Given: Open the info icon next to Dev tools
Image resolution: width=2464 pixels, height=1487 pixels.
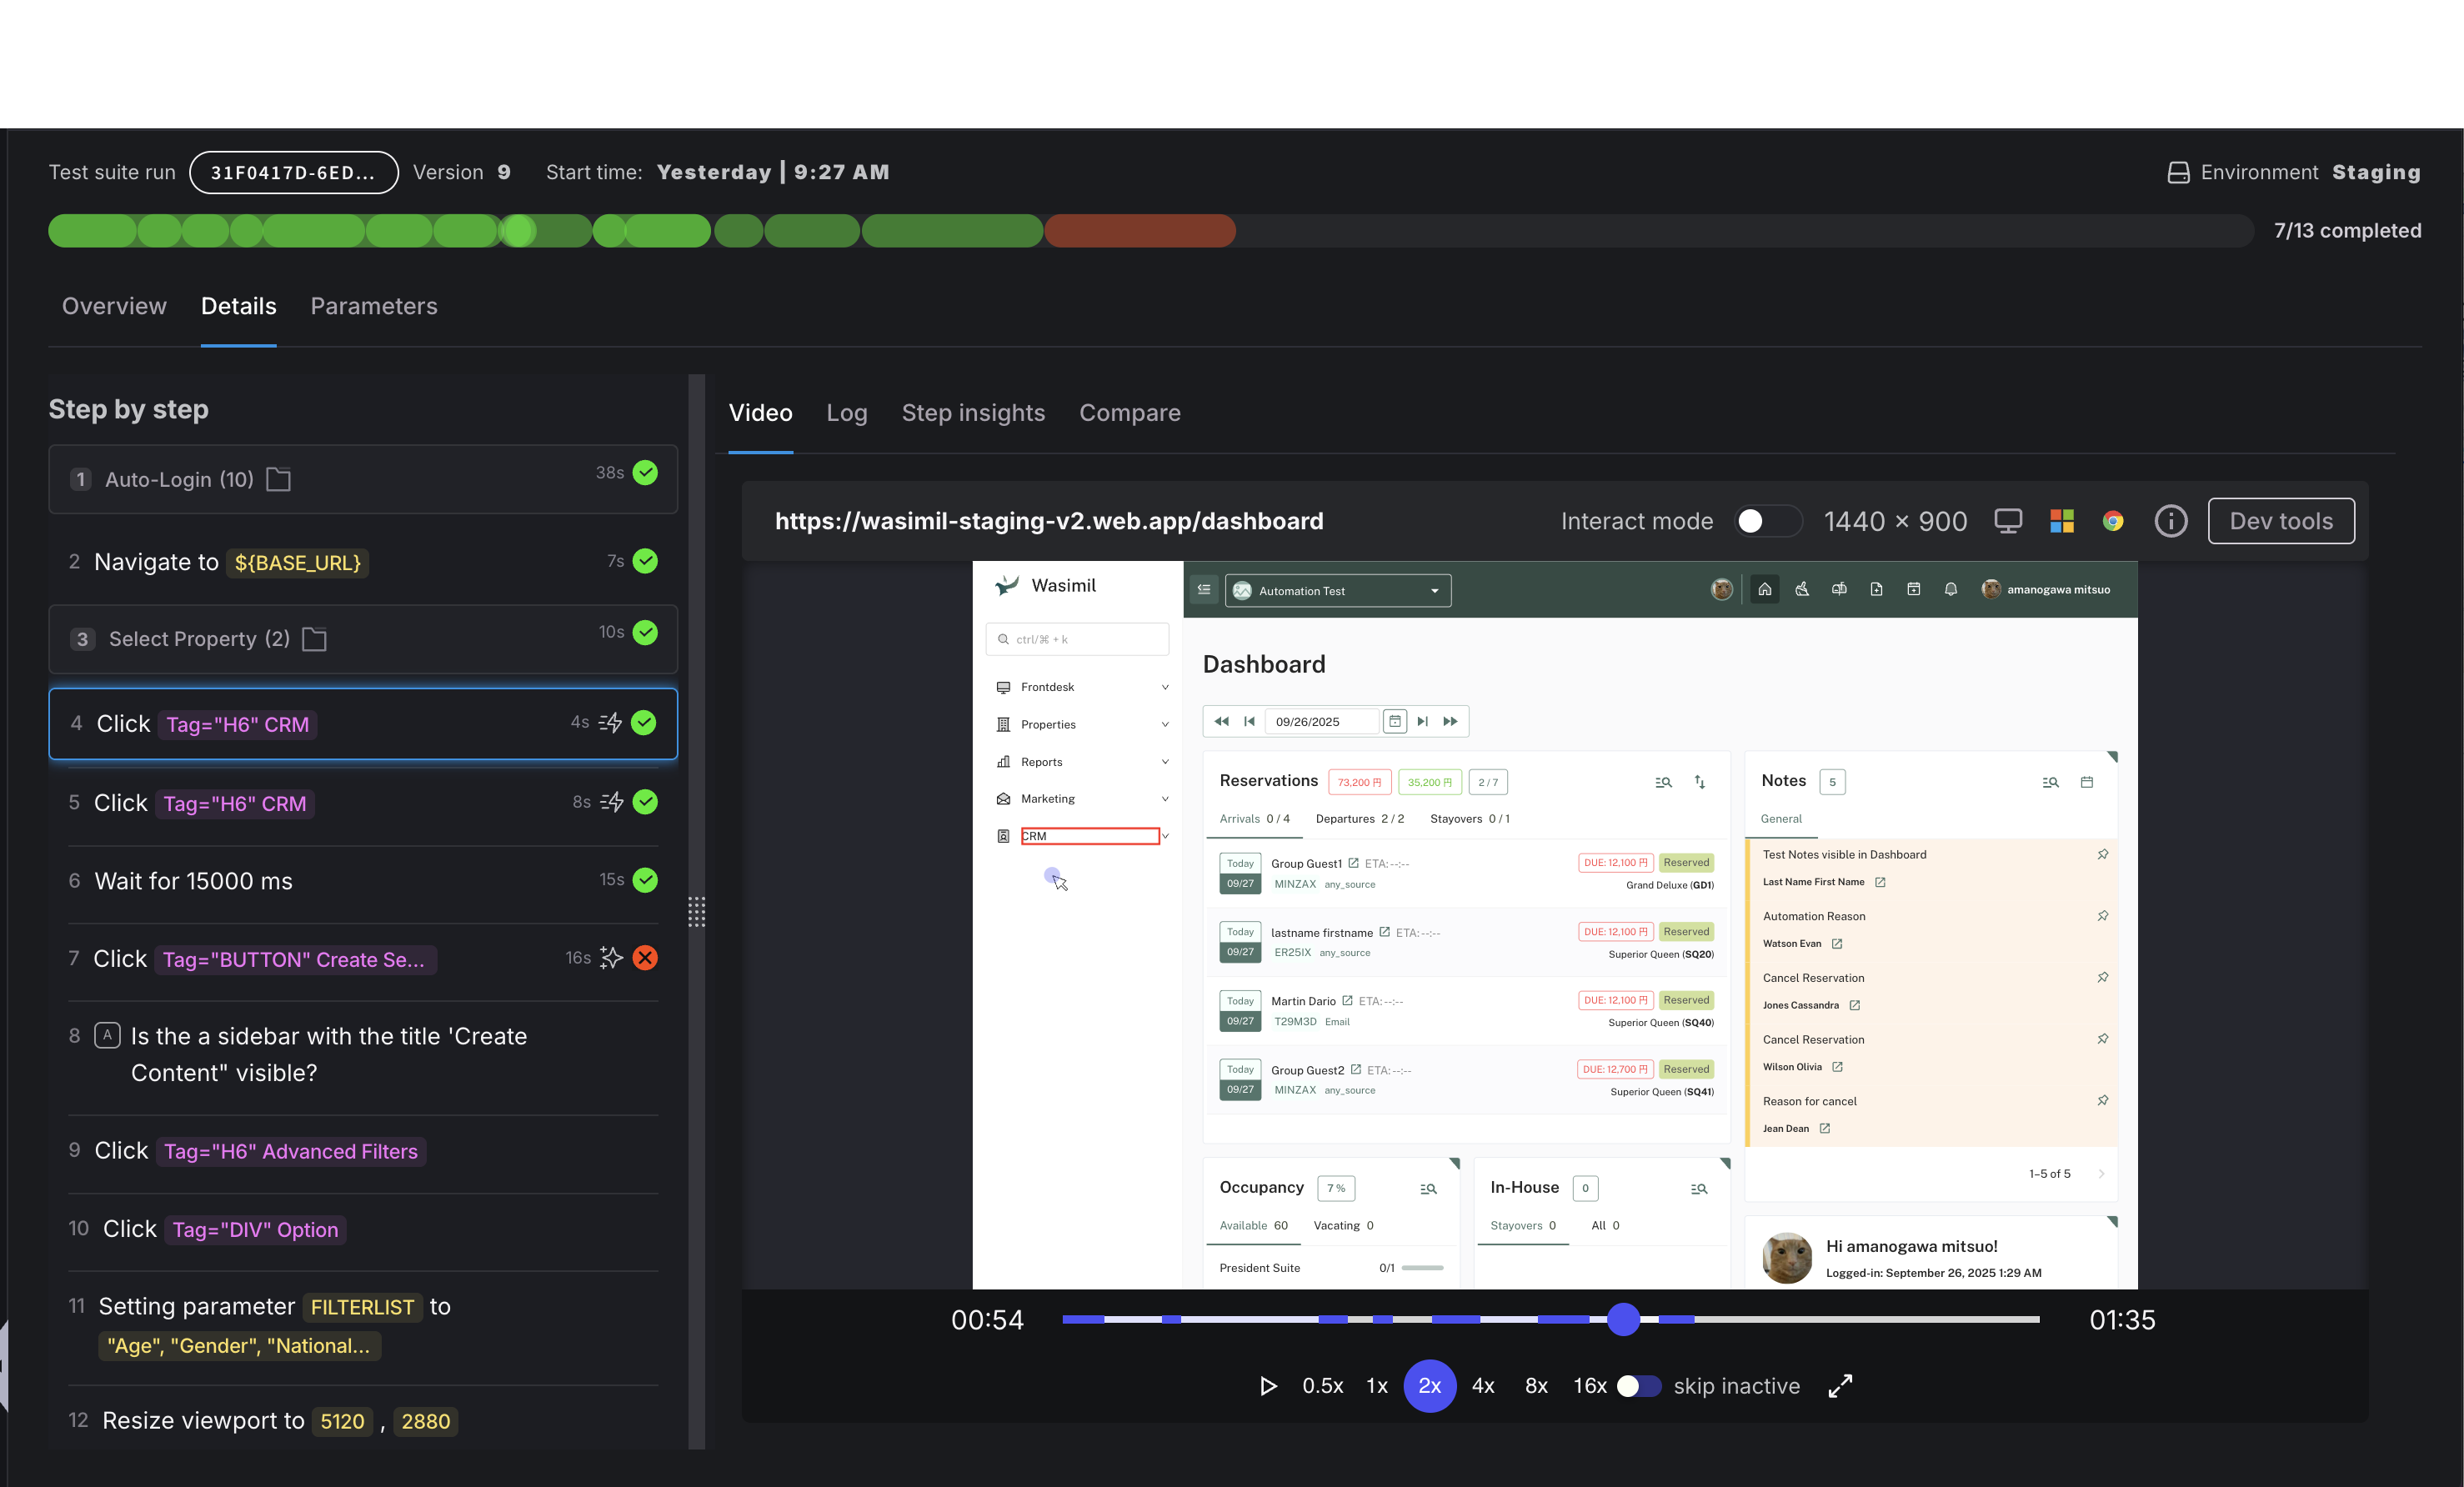Looking at the screenshot, I should [2171, 521].
